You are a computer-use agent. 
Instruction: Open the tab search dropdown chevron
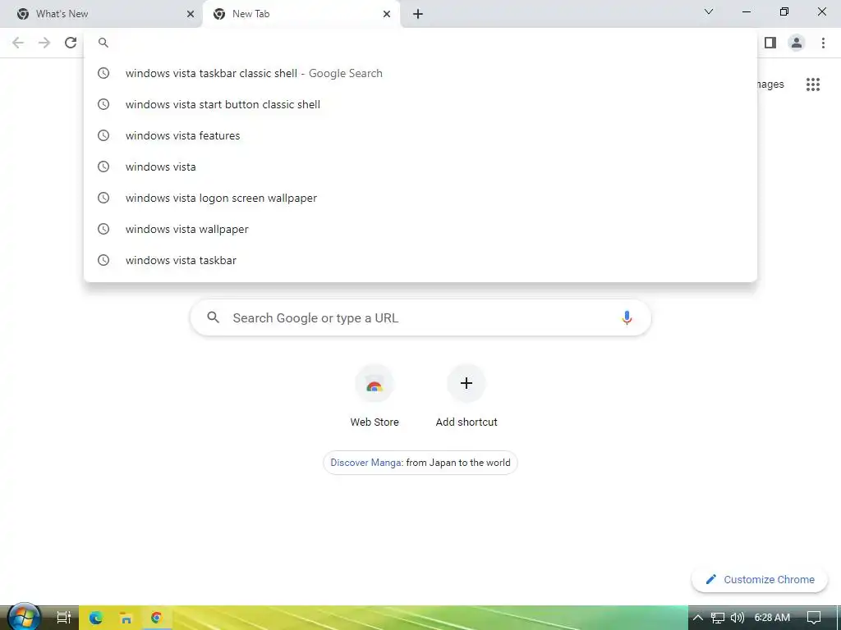[709, 11]
